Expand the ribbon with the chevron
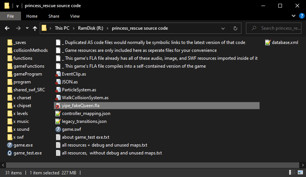The image size is (306, 177). [294, 16]
